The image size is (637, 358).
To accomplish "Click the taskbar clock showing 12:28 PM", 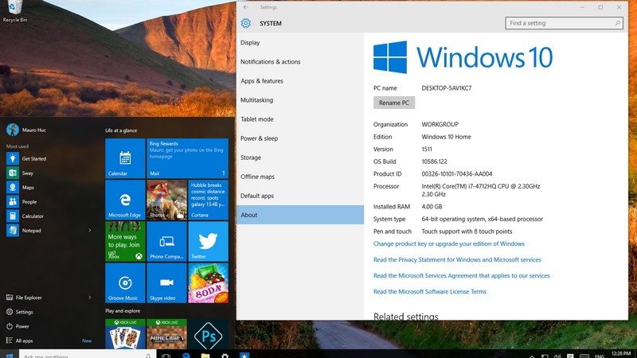I will pos(621,354).
